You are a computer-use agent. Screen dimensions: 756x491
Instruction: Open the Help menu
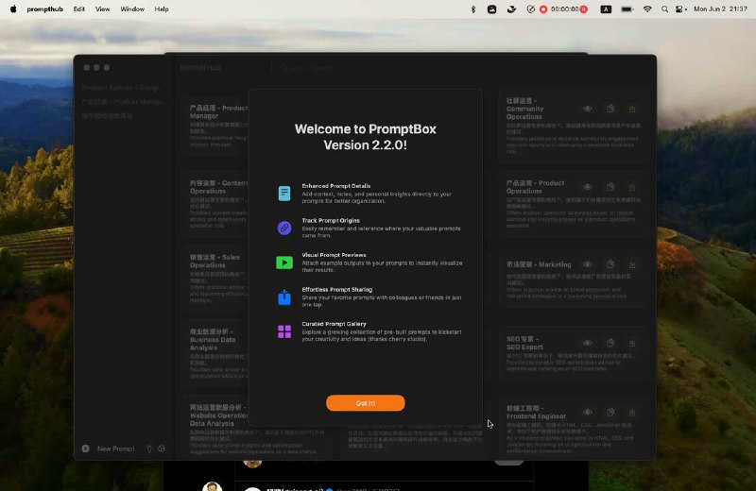[162, 8]
